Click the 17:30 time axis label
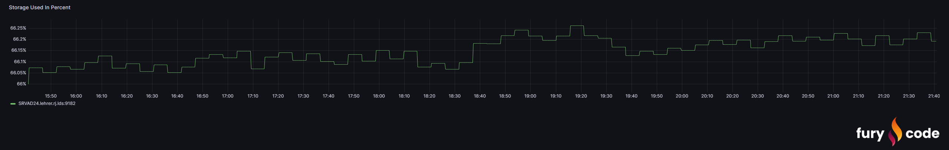The width and height of the screenshot is (949, 150). (303, 96)
